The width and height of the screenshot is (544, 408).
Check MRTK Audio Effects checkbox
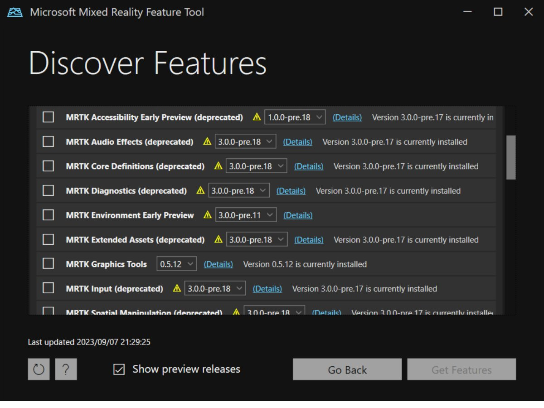pos(48,141)
